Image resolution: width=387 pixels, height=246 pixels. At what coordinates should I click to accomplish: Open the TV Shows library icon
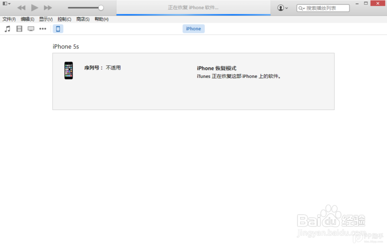point(31,29)
